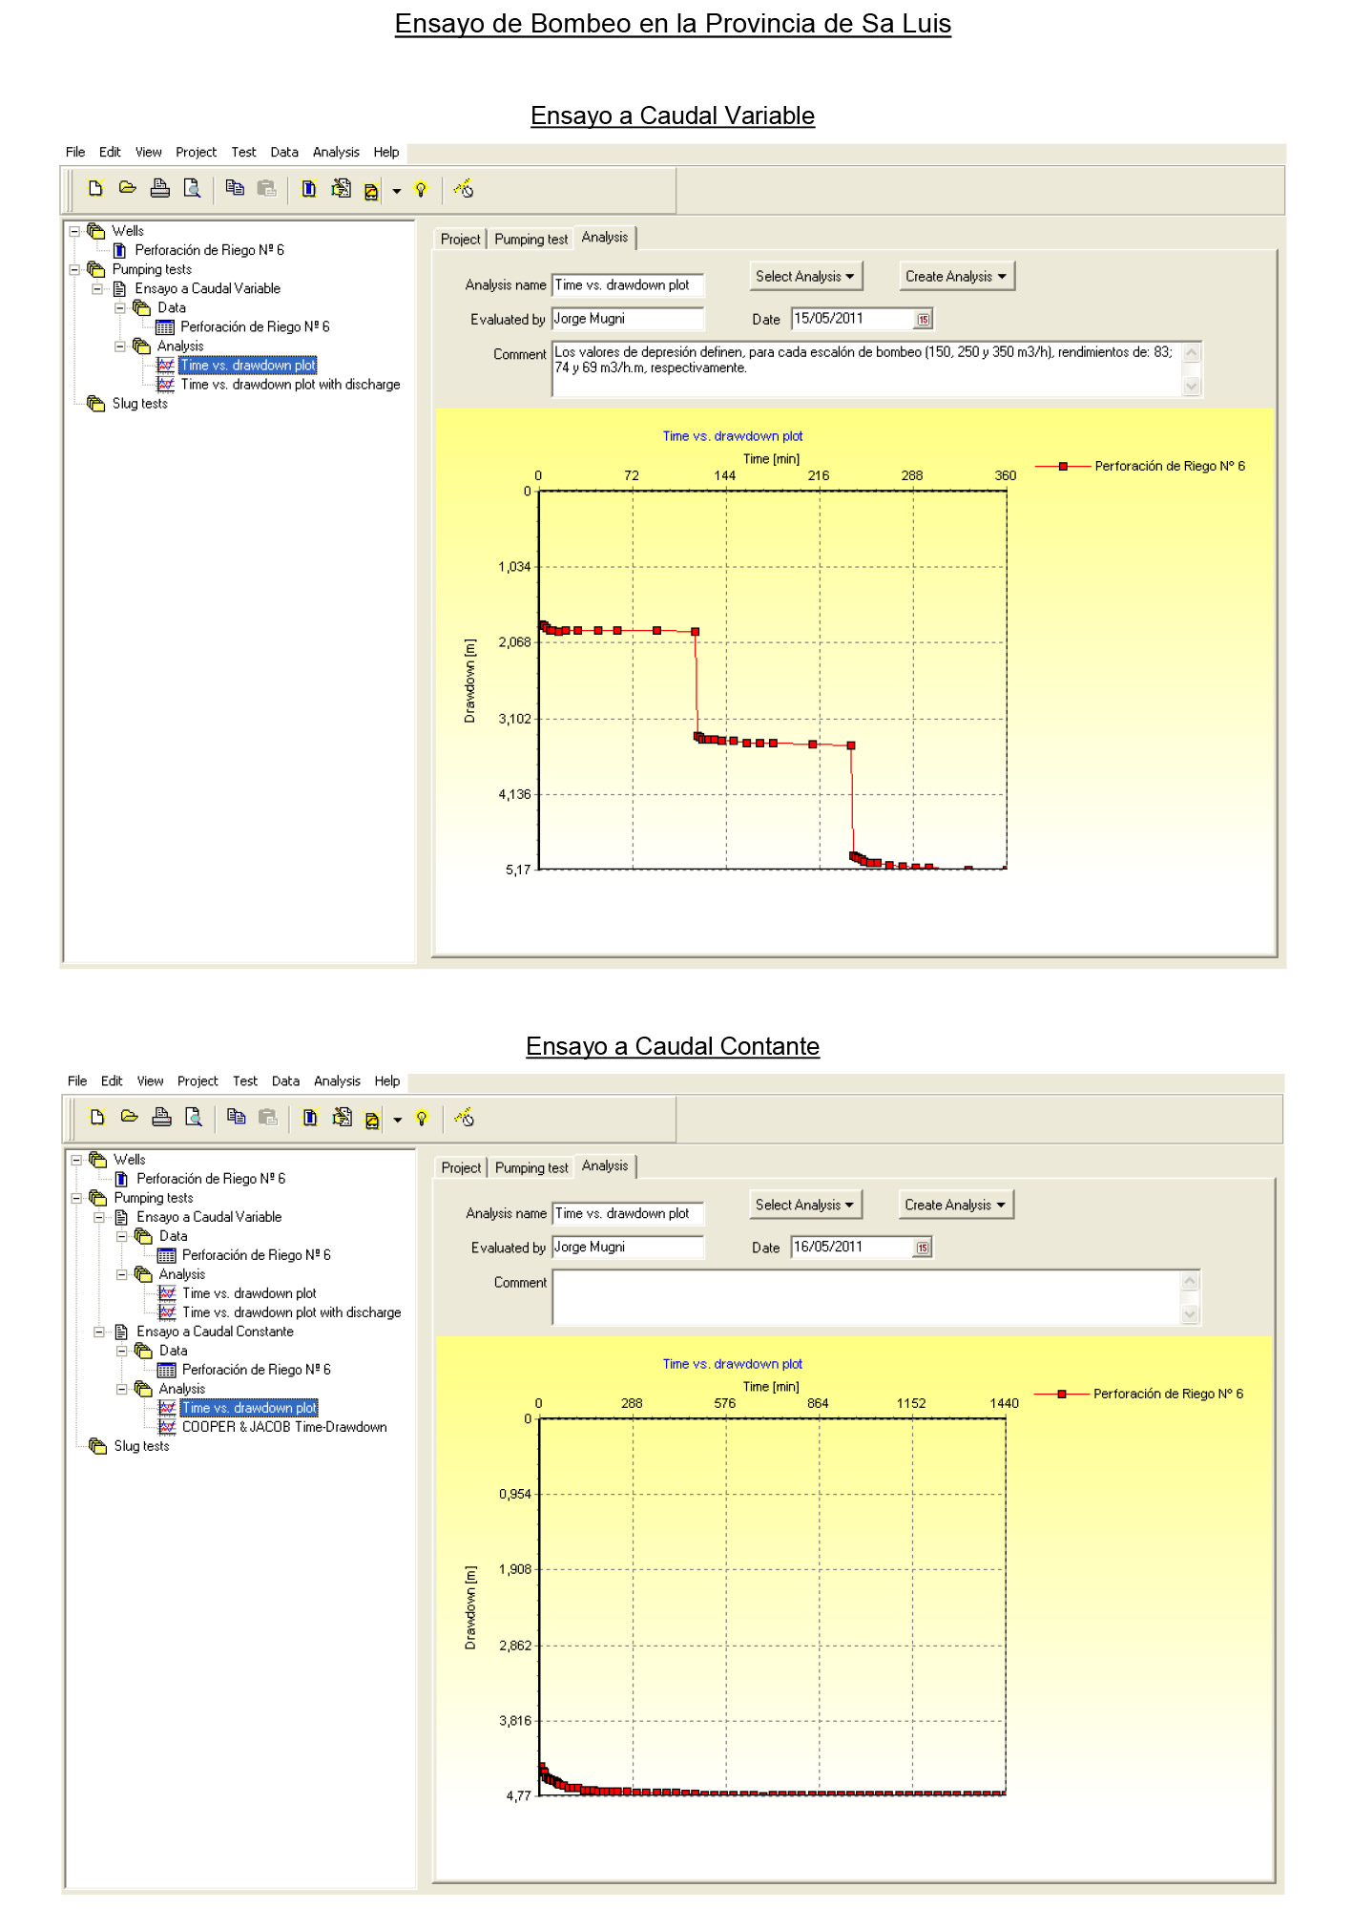Select 'Ensayo a Caudal Constante' in bottom tree
Screen dimensions: 1352x1909
click(x=215, y=1332)
